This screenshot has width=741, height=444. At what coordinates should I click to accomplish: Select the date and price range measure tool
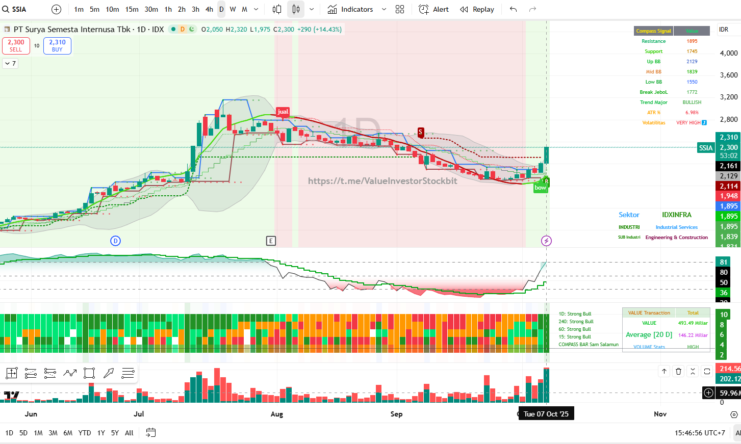11,373
